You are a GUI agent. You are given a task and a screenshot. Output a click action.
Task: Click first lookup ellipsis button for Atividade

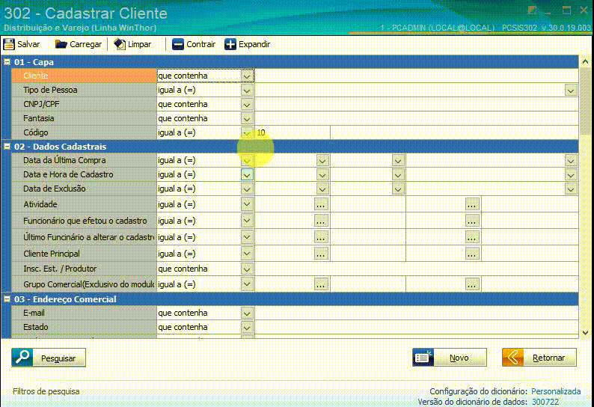pyautogui.click(x=321, y=205)
